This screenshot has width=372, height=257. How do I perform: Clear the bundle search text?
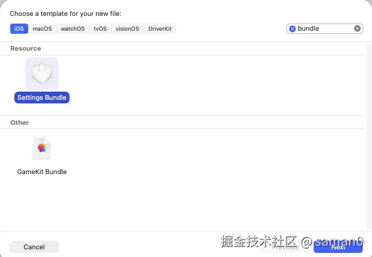357,29
